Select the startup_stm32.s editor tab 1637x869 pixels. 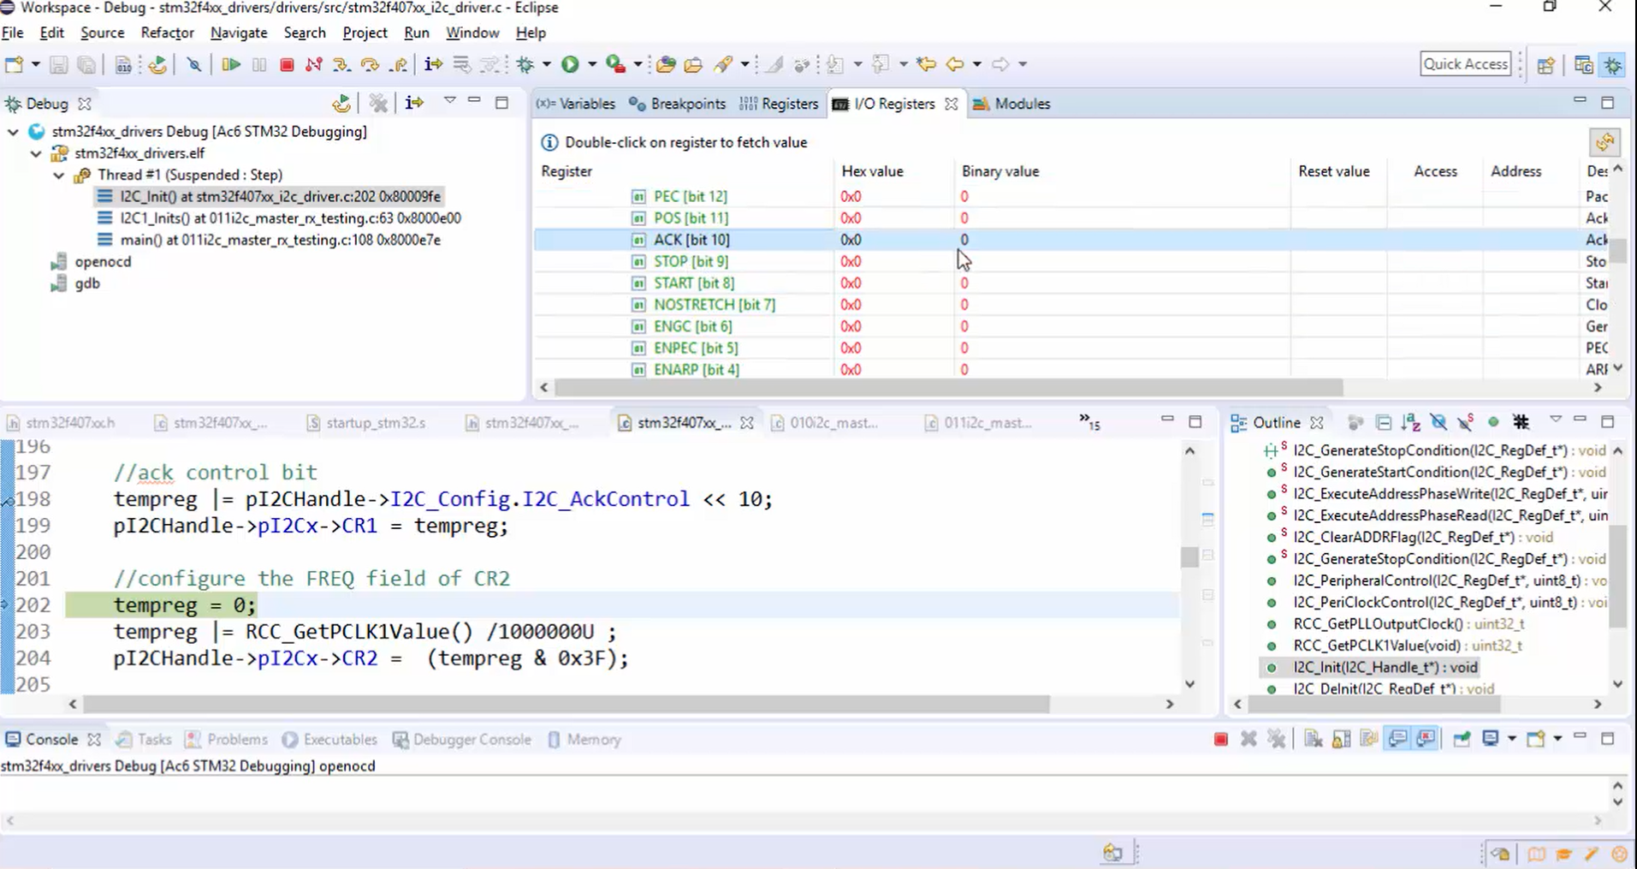366,423
